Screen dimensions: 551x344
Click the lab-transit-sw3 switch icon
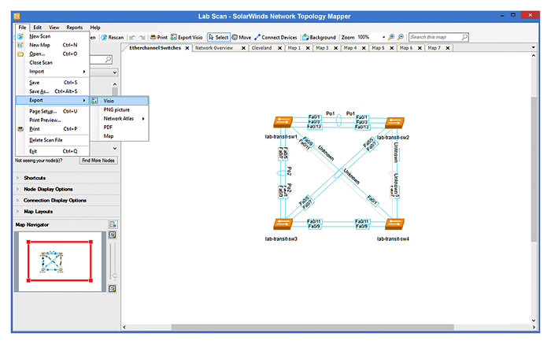(x=283, y=224)
